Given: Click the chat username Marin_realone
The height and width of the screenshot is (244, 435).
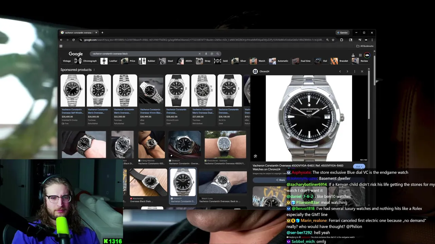Looking at the screenshot, I should [x=314, y=221].
